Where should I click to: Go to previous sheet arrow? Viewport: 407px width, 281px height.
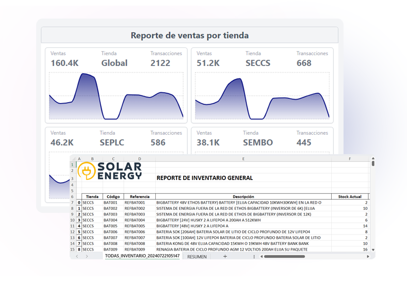(x=77, y=256)
